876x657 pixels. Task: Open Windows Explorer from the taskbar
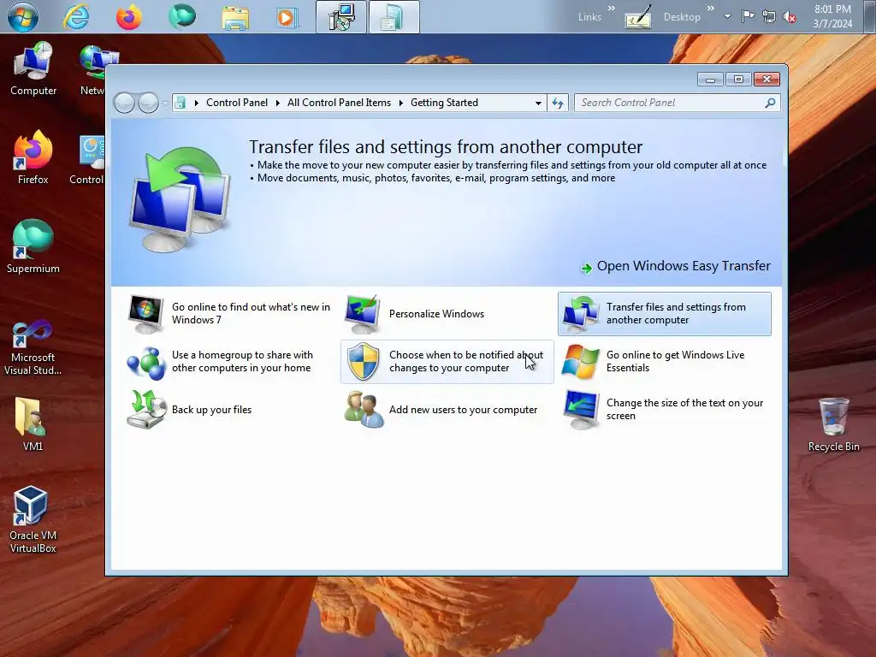pos(235,17)
